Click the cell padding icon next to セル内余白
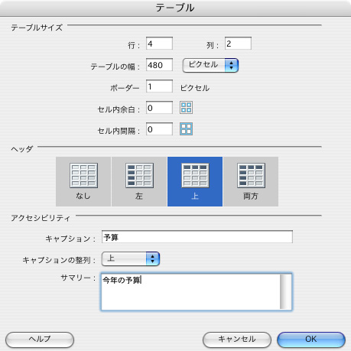This screenshot has width=351, height=351. [x=186, y=107]
